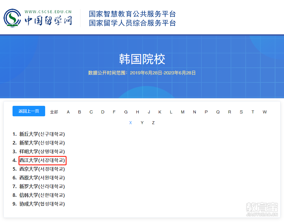Filter schools by letter D
Viewport: 284px width, 223px height.
(103, 112)
